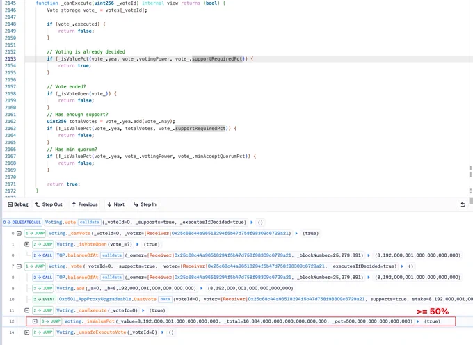Click line number 2153 in code gutter
Viewport: 473px width, 345px height.
(10, 59)
